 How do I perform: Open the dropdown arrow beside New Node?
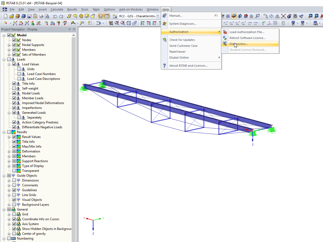click(x=10, y=23)
